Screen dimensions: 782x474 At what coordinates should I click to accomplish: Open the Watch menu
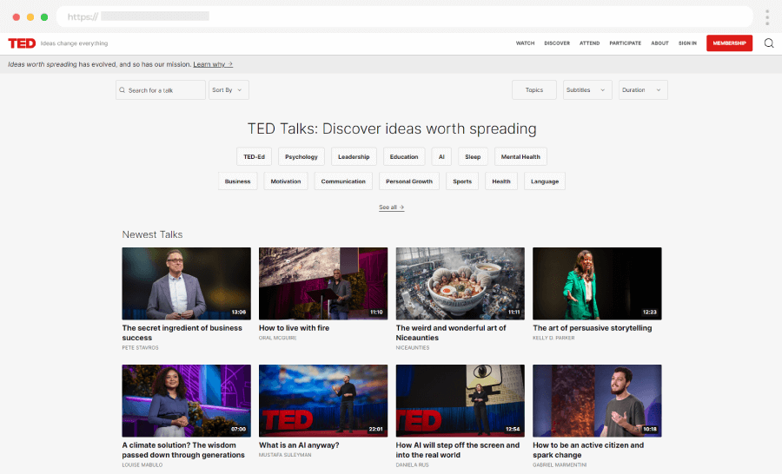525,43
